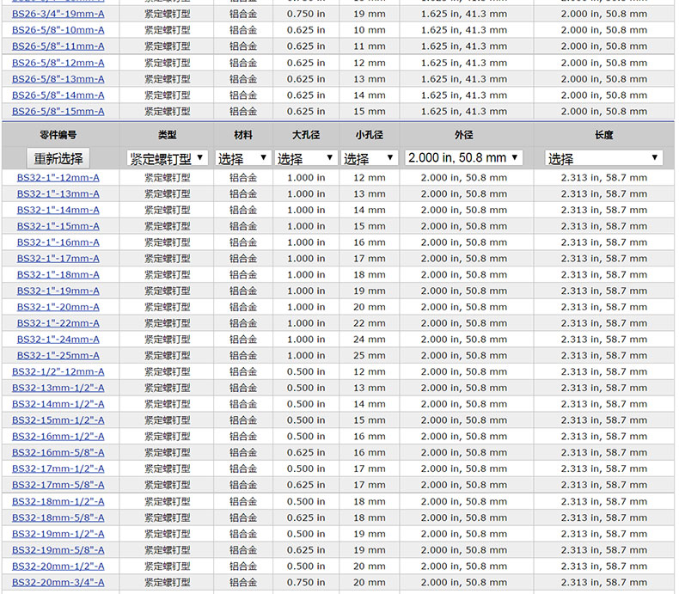Open part link BS32-1/2"-12mm-A

pyautogui.click(x=58, y=372)
